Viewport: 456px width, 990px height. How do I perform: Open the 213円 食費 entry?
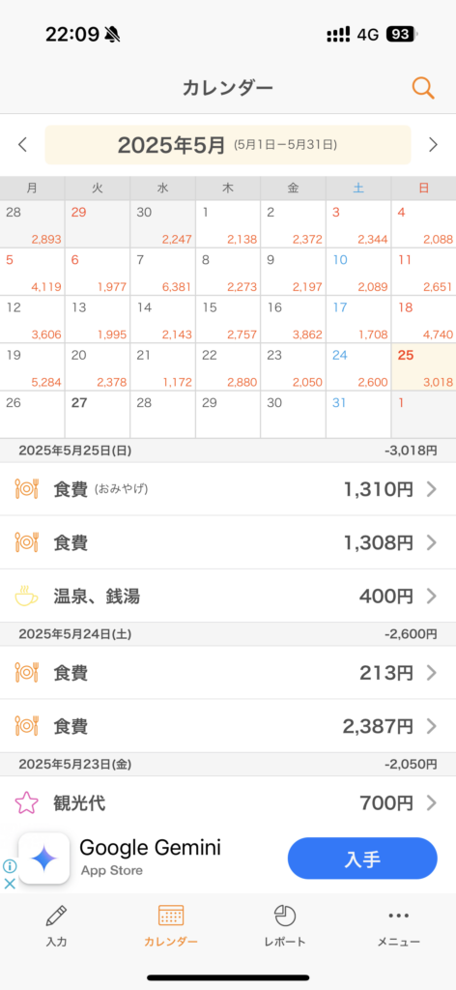coord(228,673)
